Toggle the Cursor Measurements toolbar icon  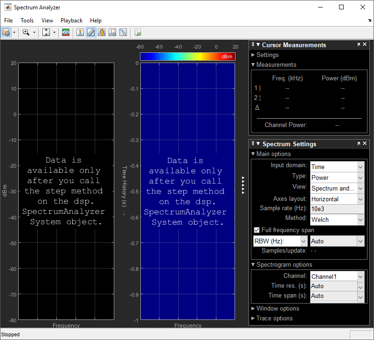(90, 32)
